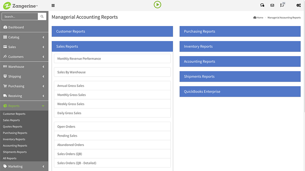
Task: Expand the Customer Reports panel
Action: click(112, 31)
